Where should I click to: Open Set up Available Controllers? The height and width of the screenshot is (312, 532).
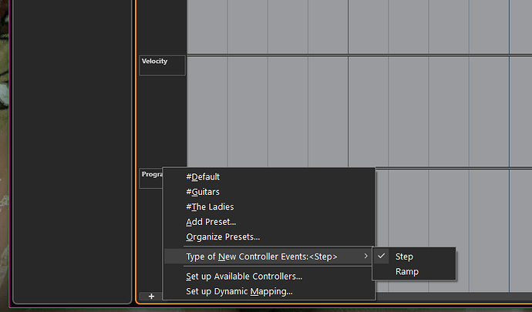click(244, 276)
